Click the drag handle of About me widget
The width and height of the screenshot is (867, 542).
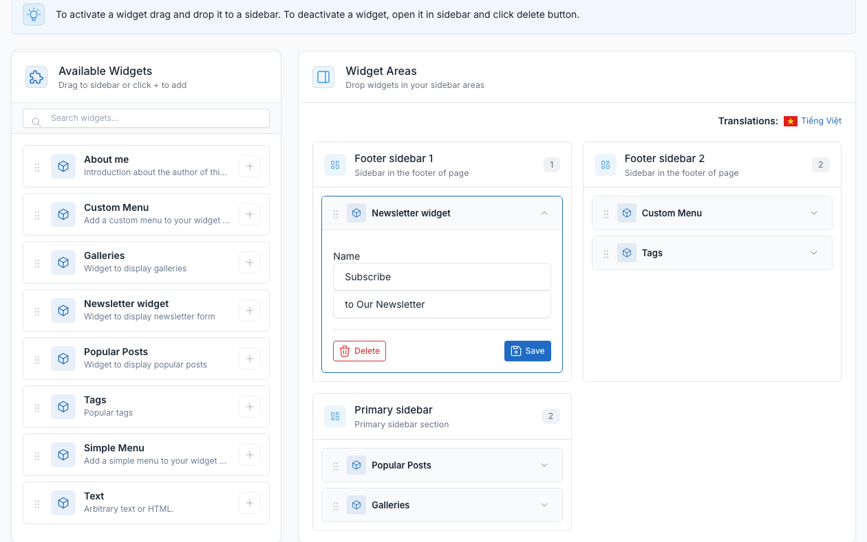[37, 167]
